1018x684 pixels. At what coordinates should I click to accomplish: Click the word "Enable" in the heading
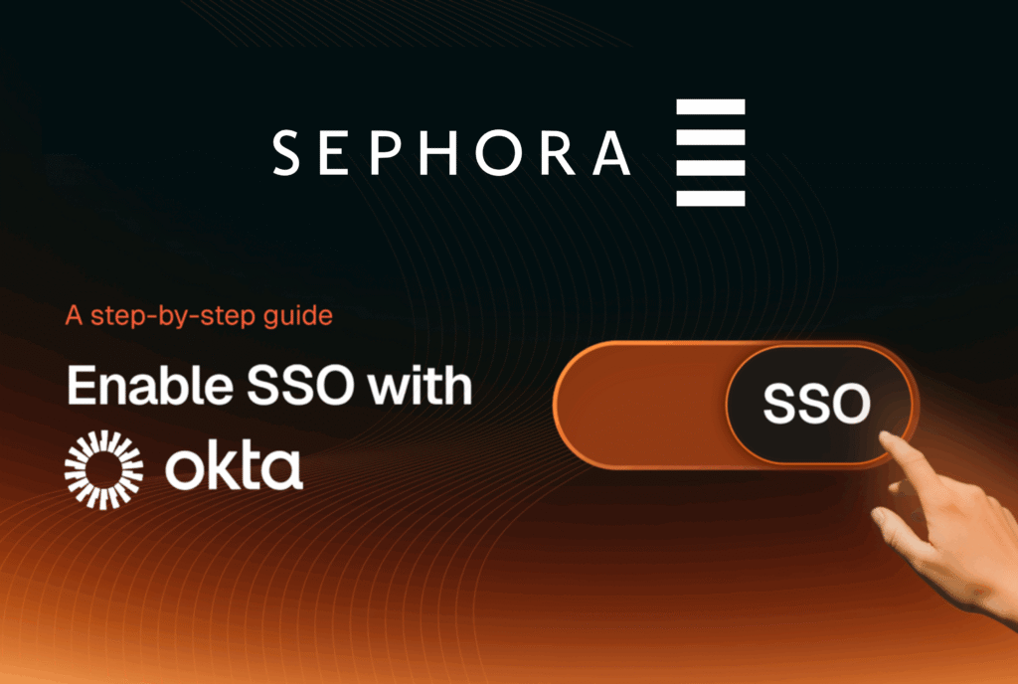click(x=133, y=385)
